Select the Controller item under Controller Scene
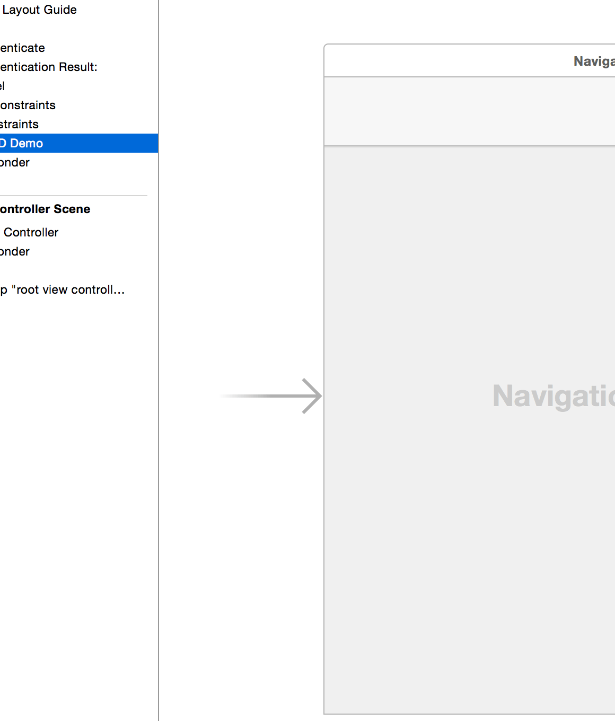 [30, 232]
